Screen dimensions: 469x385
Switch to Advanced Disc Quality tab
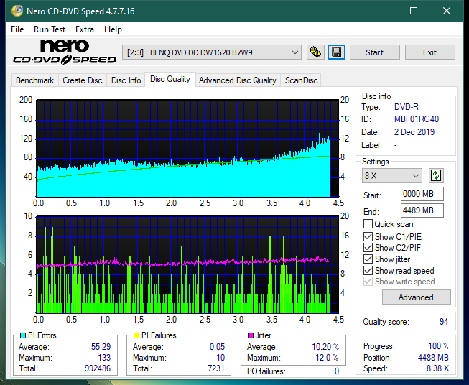(238, 80)
